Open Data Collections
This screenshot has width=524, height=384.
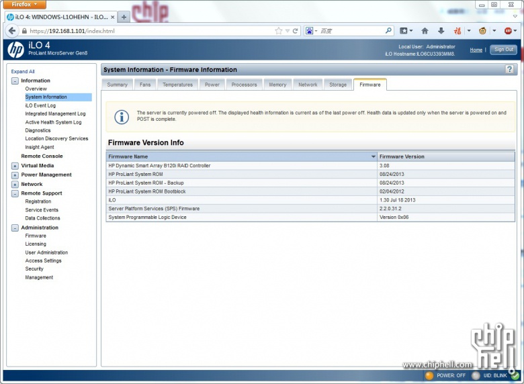42,218
